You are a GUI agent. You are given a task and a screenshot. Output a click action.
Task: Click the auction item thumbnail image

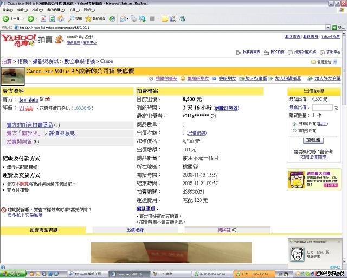13,77
